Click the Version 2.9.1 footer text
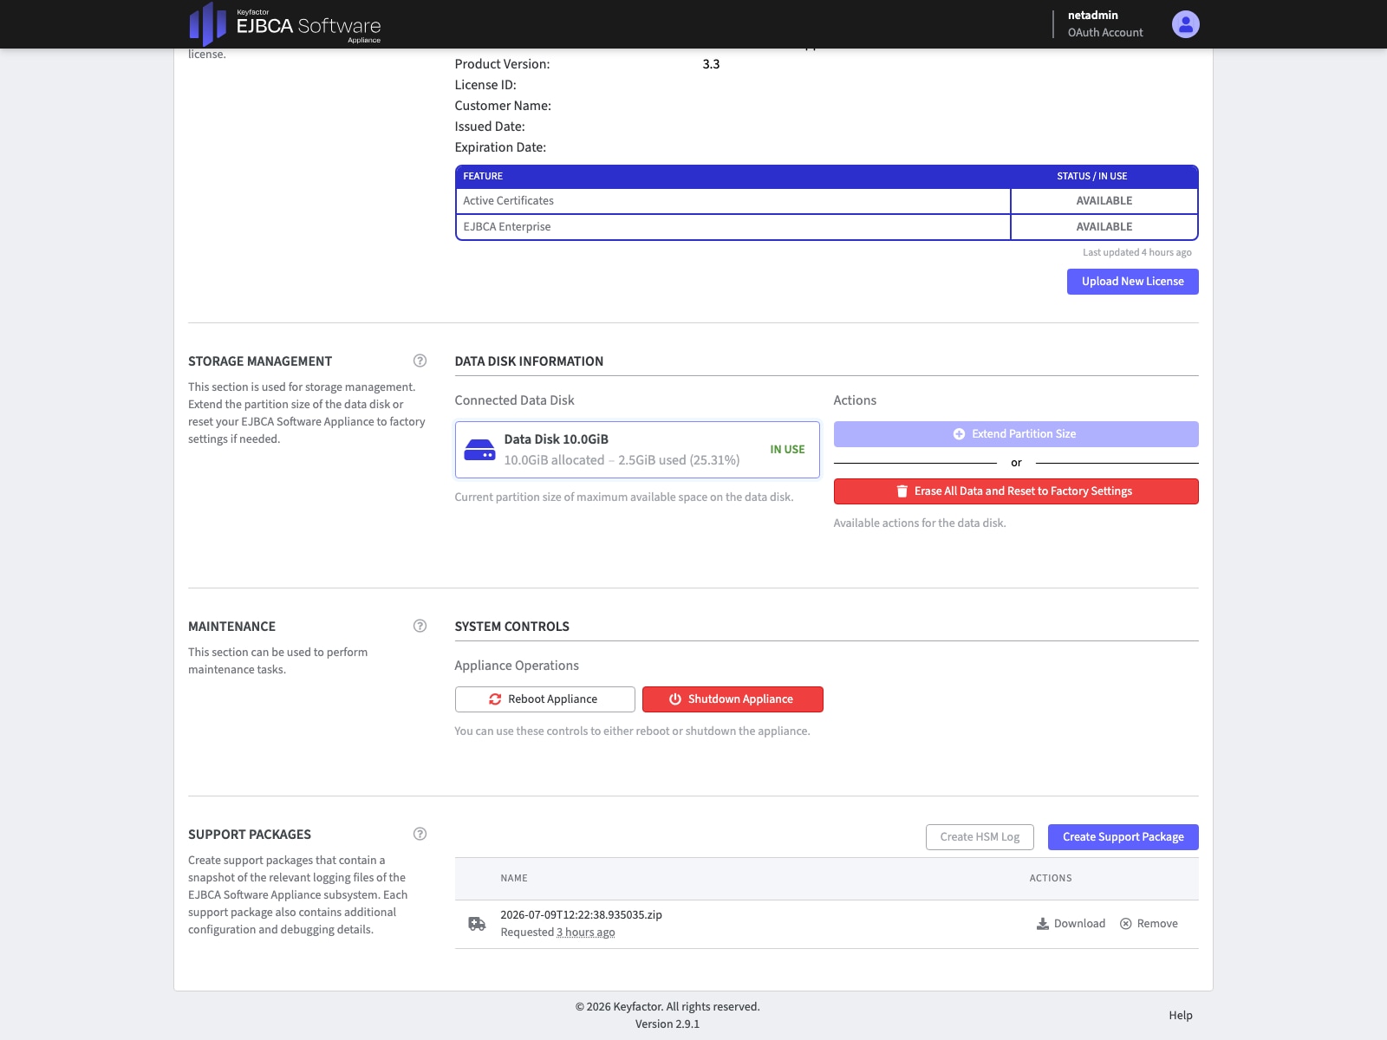The image size is (1387, 1040). pyautogui.click(x=667, y=1024)
